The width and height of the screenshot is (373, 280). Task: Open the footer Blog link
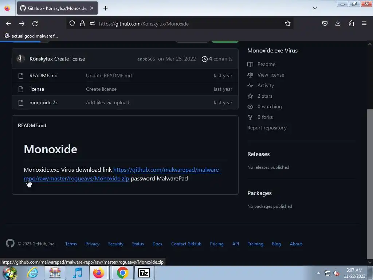pos(276,244)
